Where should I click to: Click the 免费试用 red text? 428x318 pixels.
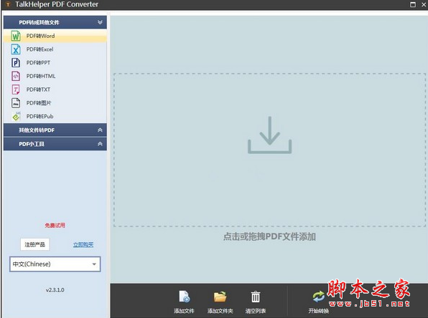(x=55, y=225)
